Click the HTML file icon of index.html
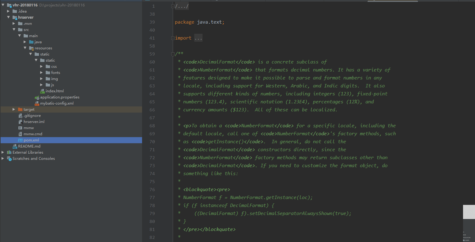Image resolution: width=475 pixels, height=242 pixels. tap(42, 91)
